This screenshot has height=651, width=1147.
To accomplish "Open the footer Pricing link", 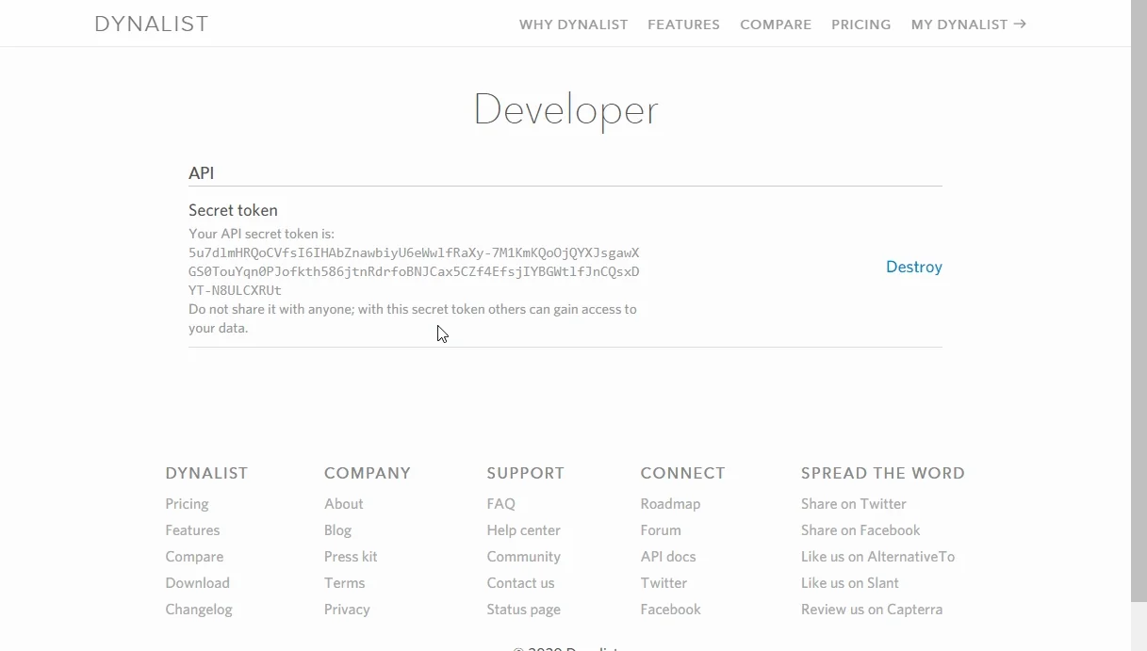I will click(x=187, y=504).
